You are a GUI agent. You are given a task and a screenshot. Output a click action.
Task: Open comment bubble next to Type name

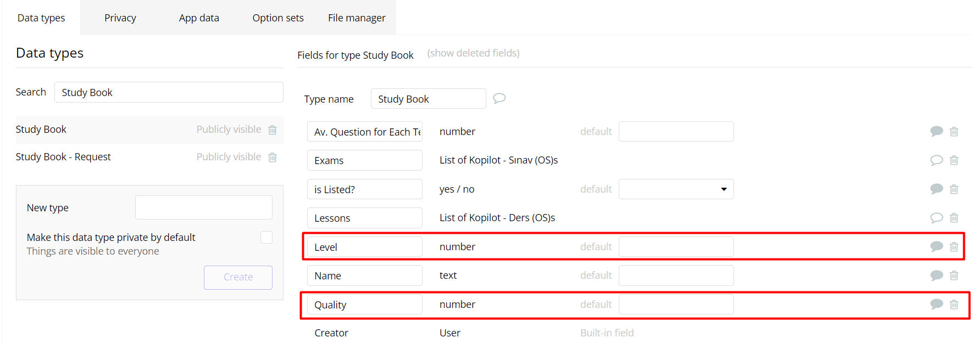pyautogui.click(x=499, y=98)
